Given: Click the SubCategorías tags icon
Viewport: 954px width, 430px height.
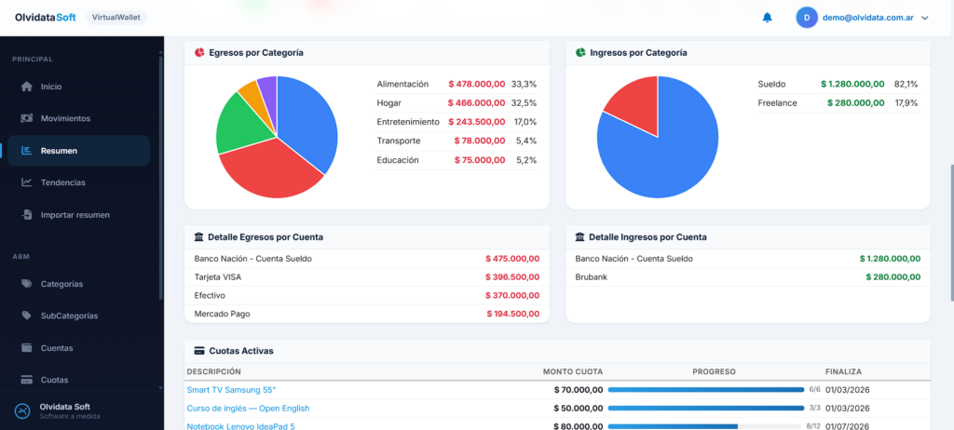Looking at the screenshot, I should [x=27, y=316].
